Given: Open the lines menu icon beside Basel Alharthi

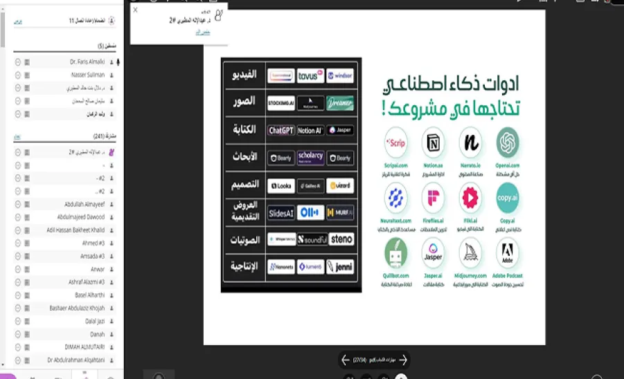Looking at the screenshot, I should tap(27, 295).
